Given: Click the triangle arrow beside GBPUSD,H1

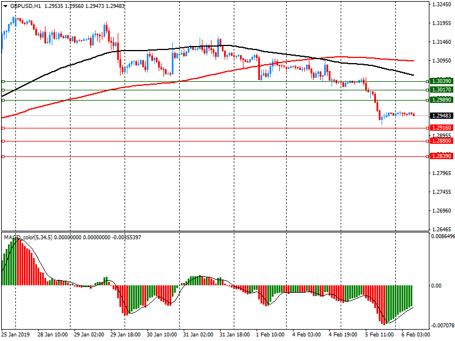Looking at the screenshot, I should click(5, 6).
